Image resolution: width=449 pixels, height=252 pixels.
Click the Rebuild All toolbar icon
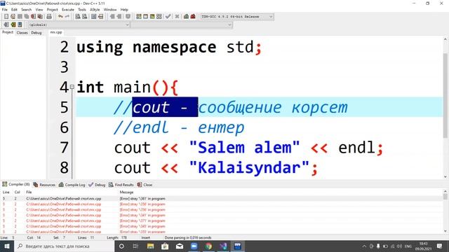(159, 17)
